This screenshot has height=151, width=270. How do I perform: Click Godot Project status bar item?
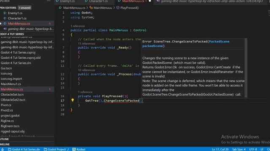(56, 149)
